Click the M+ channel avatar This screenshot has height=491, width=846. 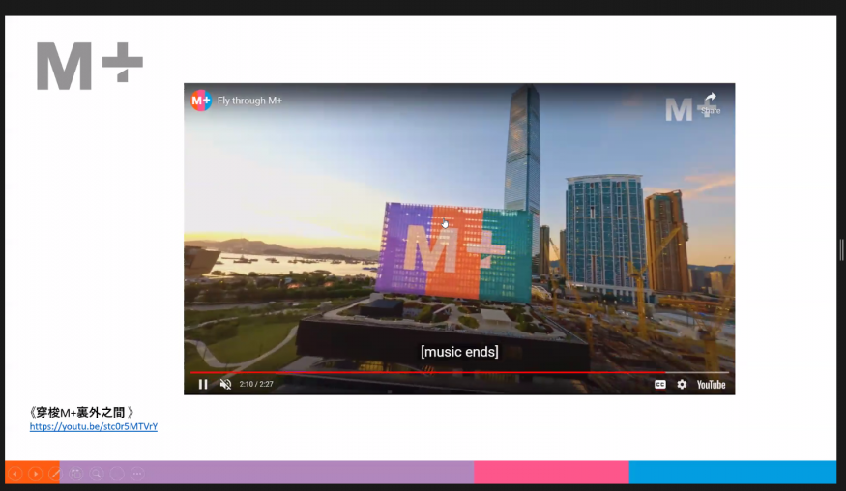coord(201,101)
